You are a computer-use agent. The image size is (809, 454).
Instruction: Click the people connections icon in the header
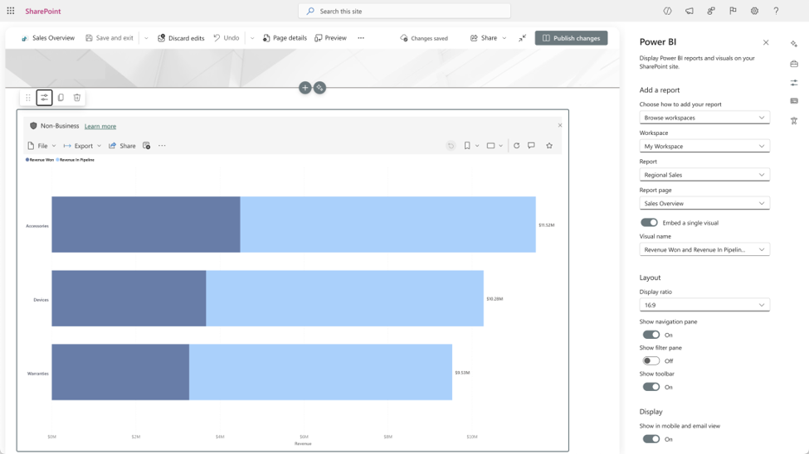[x=711, y=11]
